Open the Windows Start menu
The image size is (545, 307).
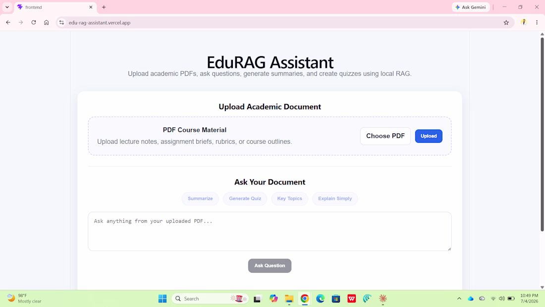click(x=163, y=299)
